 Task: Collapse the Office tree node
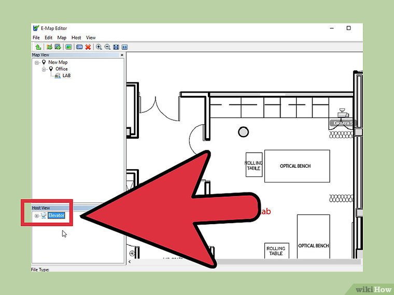point(44,69)
